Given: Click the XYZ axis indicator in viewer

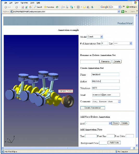Looking at the screenshot, I should (10, 140).
